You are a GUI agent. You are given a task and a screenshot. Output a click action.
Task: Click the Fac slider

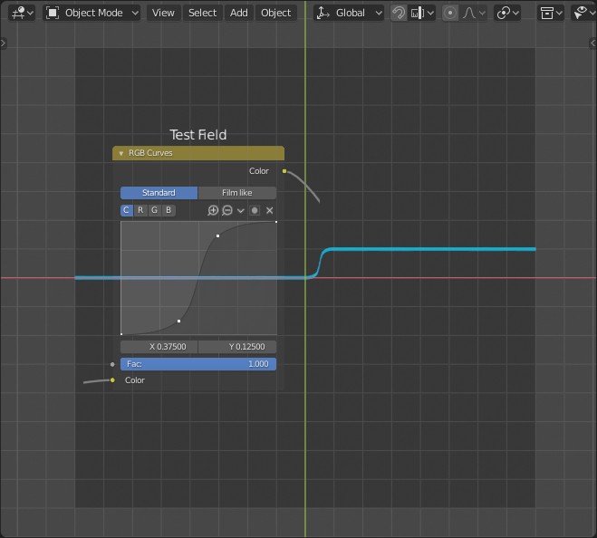pyautogui.click(x=198, y=364)
